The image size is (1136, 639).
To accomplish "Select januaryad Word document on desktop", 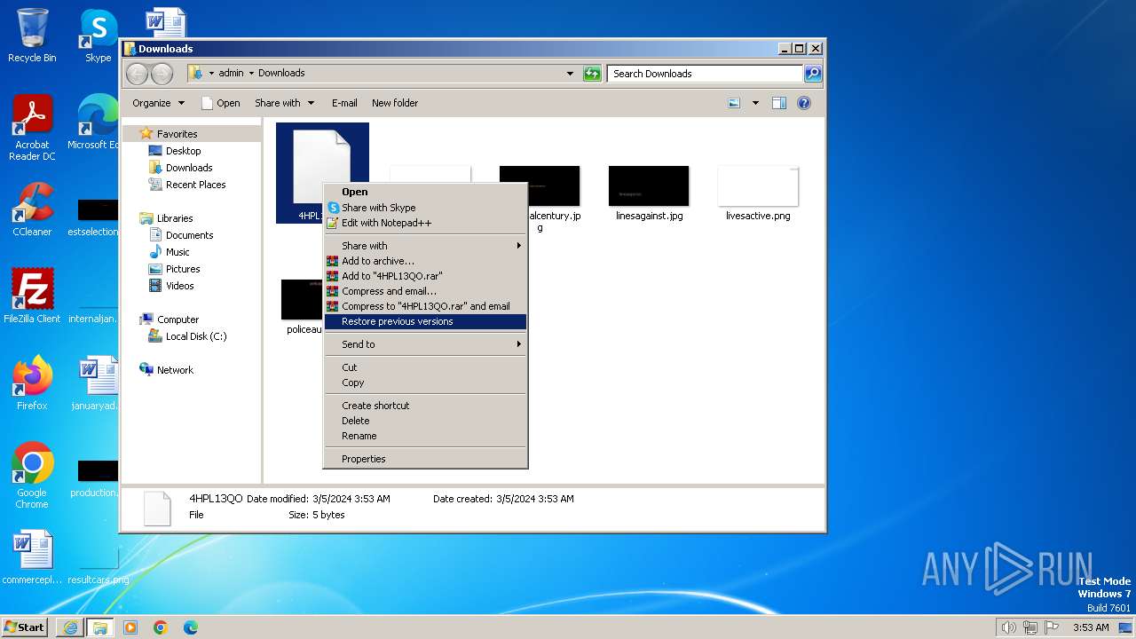I will (96, 383).
